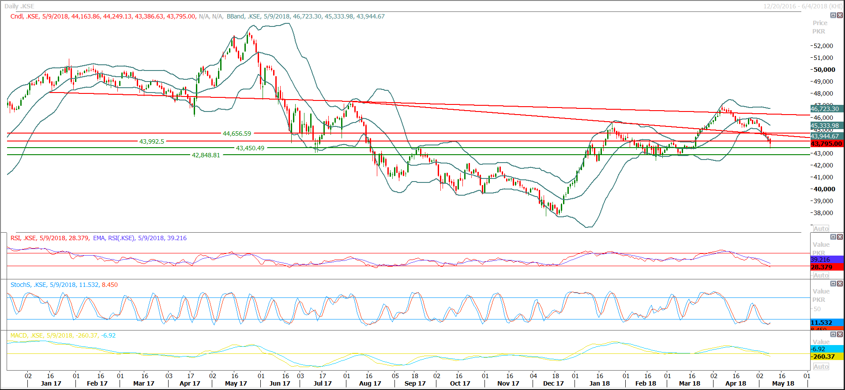Maximize the MACD indicator pane
The width and height of the screenshot is (845, 390).
pos(833,334)
